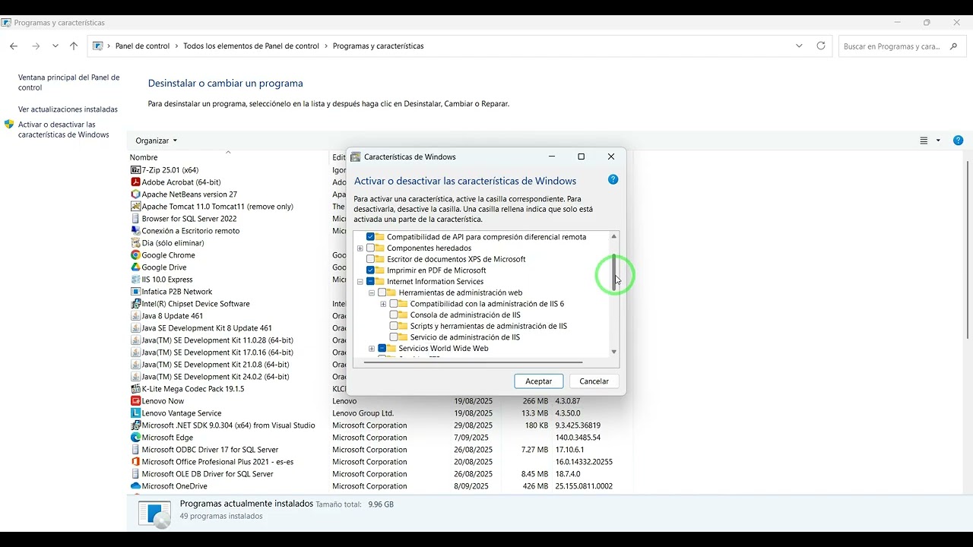This screenshot has height=547, width=973.
Task: Check Scripts y herramientas de administración de IIS
Action: [394, 326]
